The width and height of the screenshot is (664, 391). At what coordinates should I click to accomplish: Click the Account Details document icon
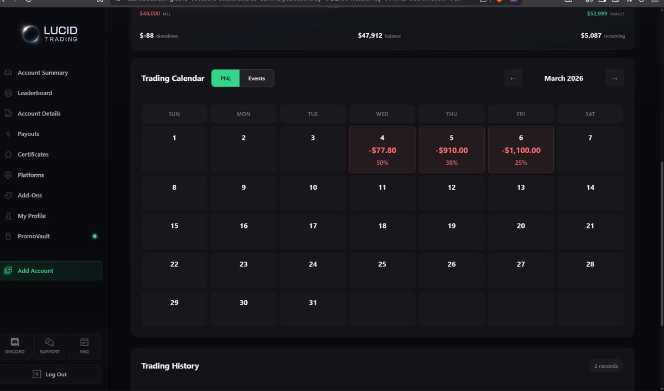[8, 113]
